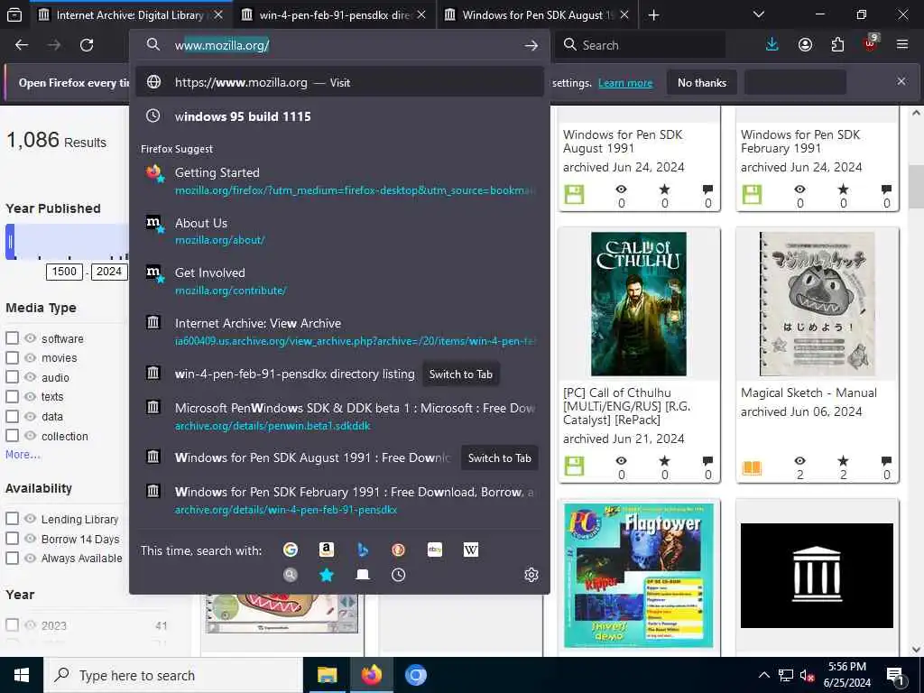
Task: Open the Firefox account icon
Action: click(x=805, y=45)
